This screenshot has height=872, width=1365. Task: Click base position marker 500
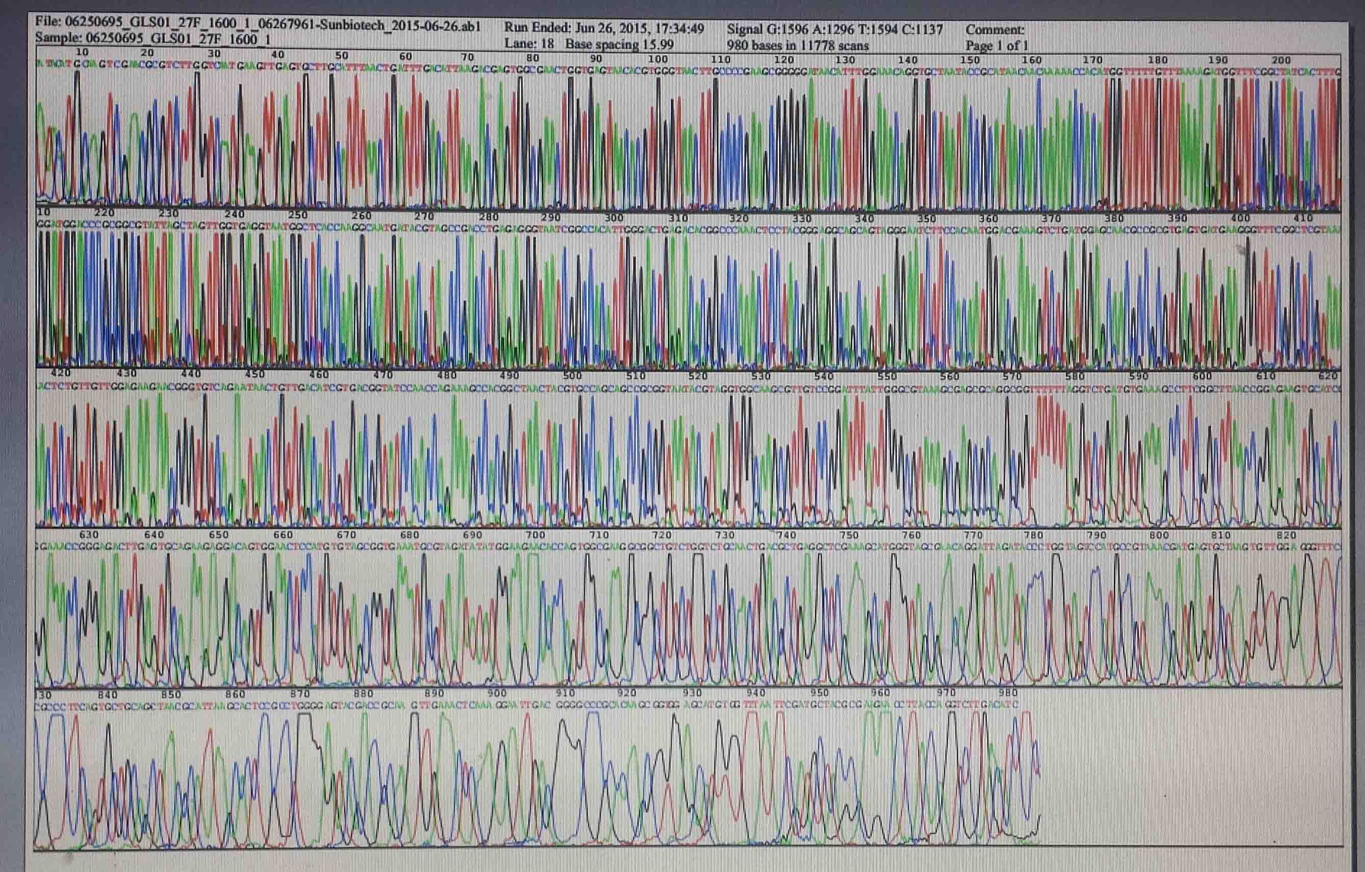pyautogui.click(x=572, y=375)
